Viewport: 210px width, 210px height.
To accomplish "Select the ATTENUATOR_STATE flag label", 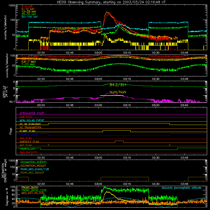I will (x=32, y=113).
